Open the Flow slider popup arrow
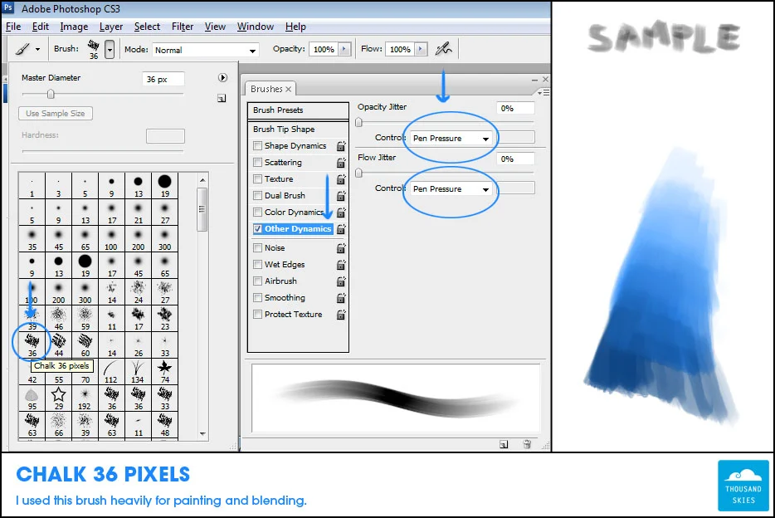 tap(421, 49)
